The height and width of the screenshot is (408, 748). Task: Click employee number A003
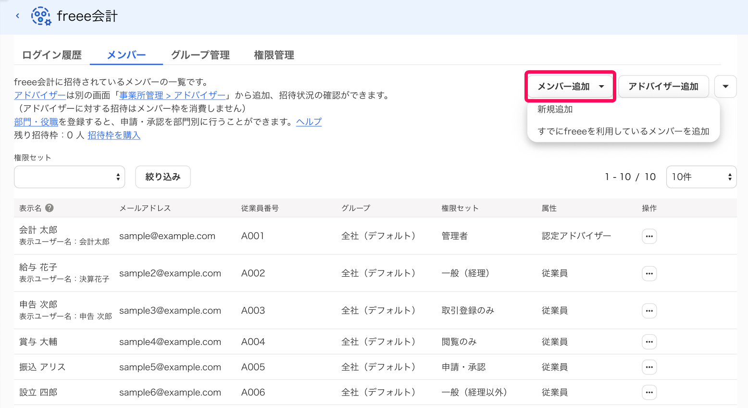[253, 311]
